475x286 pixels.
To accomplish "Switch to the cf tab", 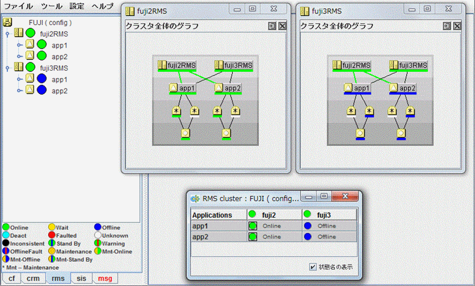I will click(x=12, y=279).
